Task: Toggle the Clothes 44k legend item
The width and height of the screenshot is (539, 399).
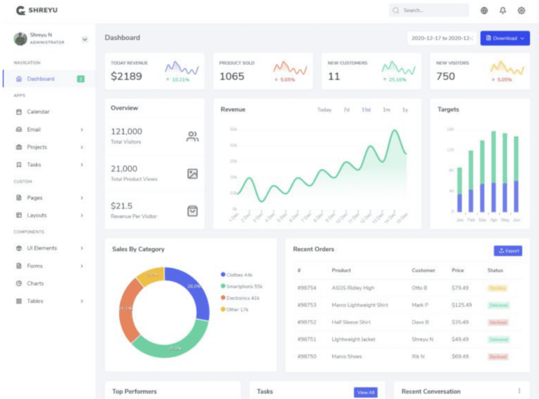Action: coord(236,275)
